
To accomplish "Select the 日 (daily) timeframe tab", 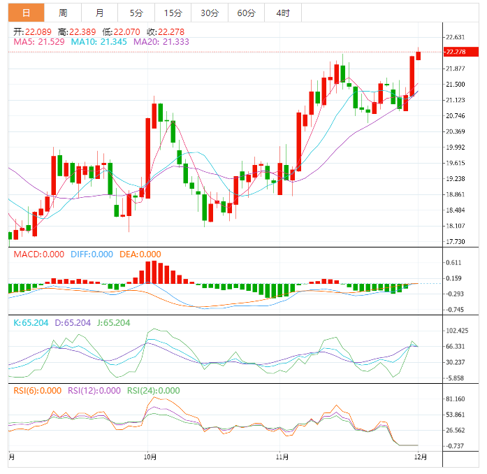I will click(26, 13).
